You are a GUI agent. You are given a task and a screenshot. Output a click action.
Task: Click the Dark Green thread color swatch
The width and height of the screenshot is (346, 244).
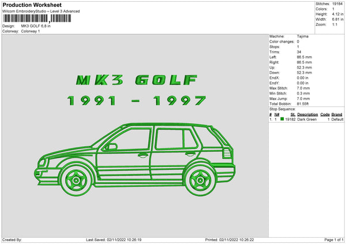coord(282,119)
